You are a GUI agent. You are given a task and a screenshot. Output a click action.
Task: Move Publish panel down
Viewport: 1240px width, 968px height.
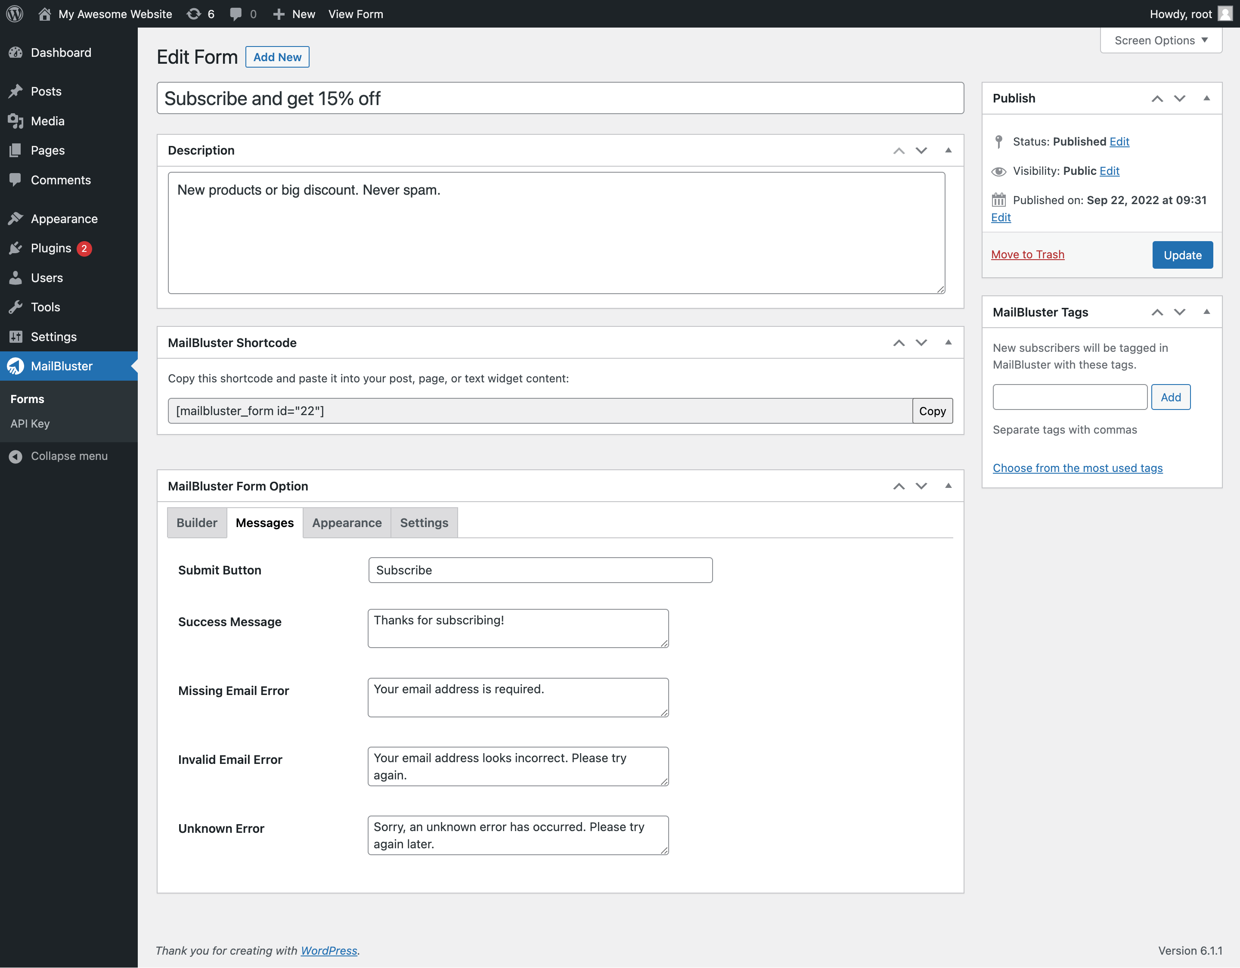pyautogui.click(x=1180, y=99)
